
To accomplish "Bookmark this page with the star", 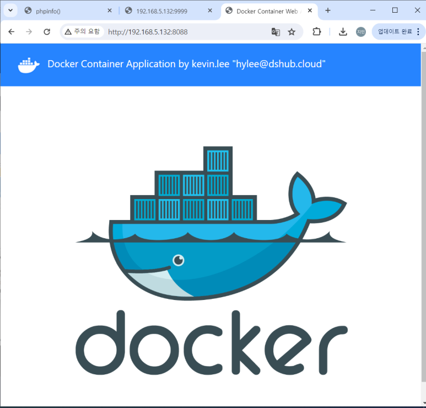I will click(292, 32).
